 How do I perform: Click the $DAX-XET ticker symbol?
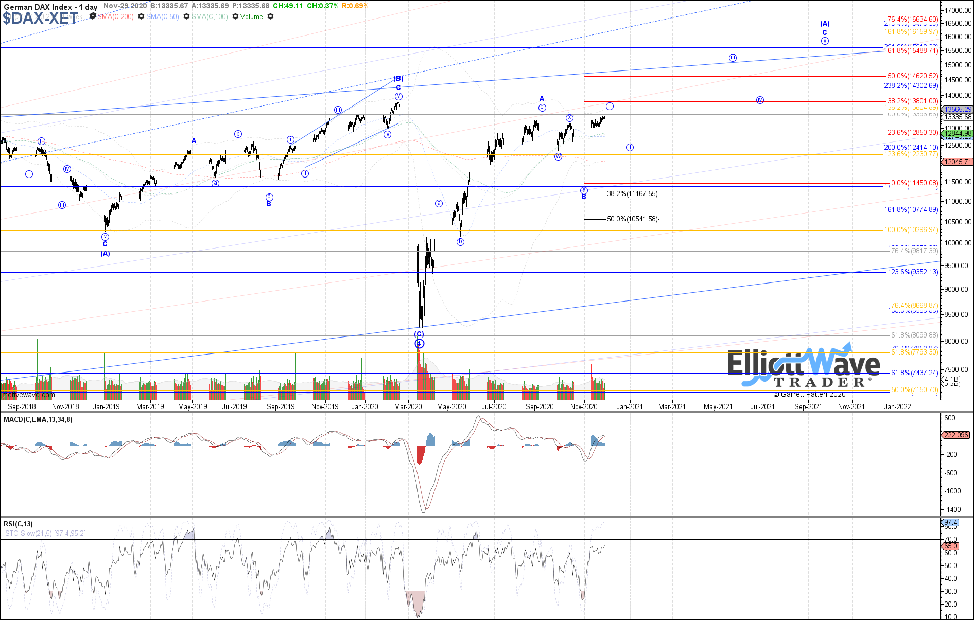pyautogui.click(x=40, y=19)
